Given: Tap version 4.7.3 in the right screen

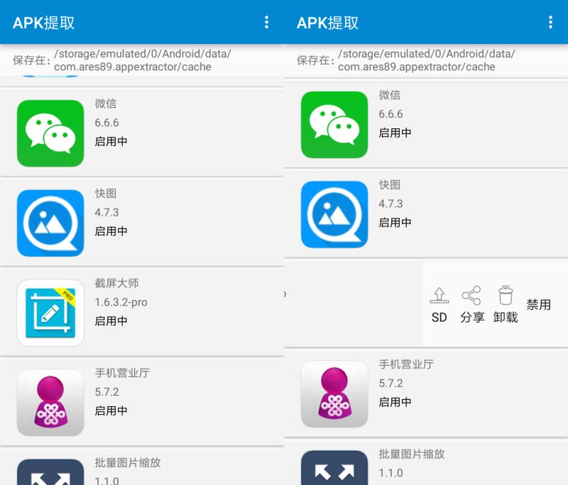Looking at the screenshot, I should click(x=391, y=204).
